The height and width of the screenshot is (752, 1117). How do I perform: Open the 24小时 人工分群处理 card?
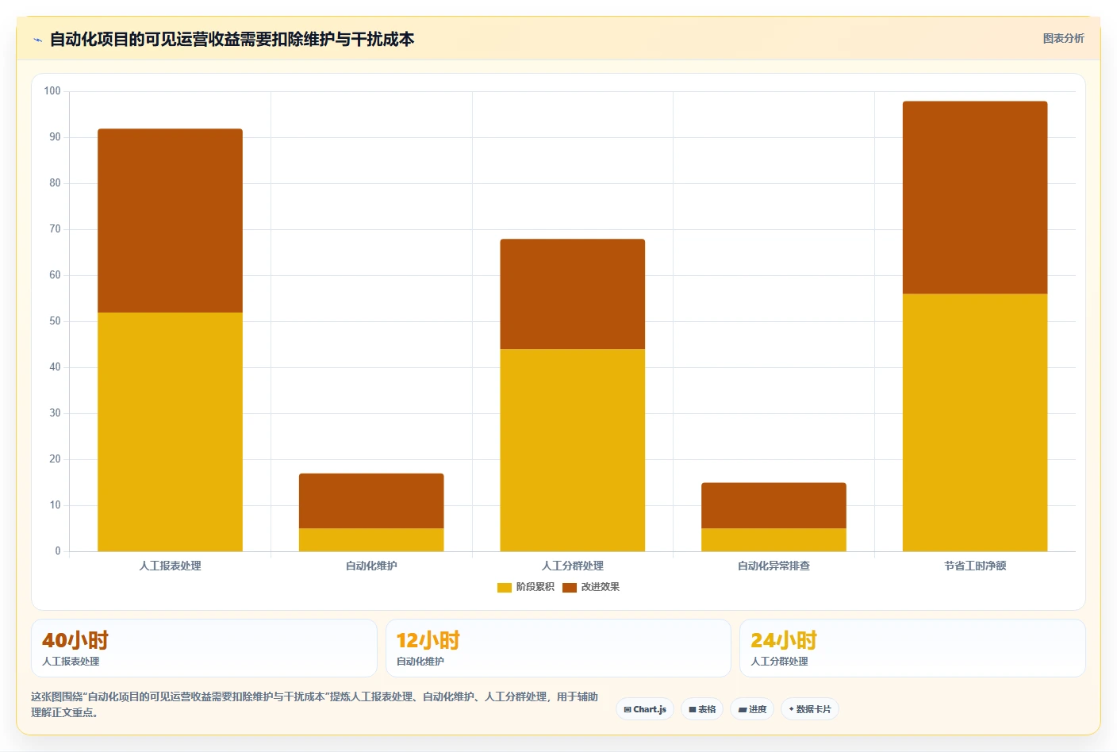tap(912, 648)
